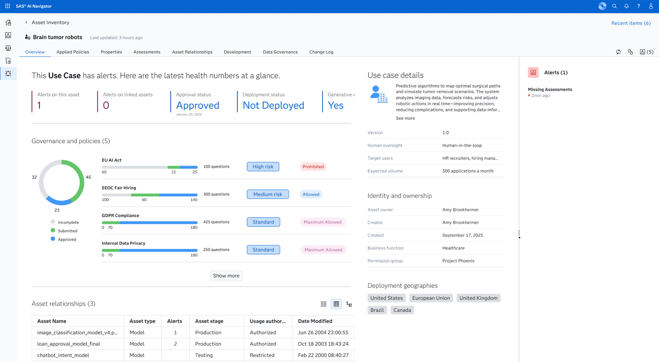This screenshot has height=362, width=659.
Task: Enable hierarchy view for Asset relationships
Action: (x=349, y=304)
